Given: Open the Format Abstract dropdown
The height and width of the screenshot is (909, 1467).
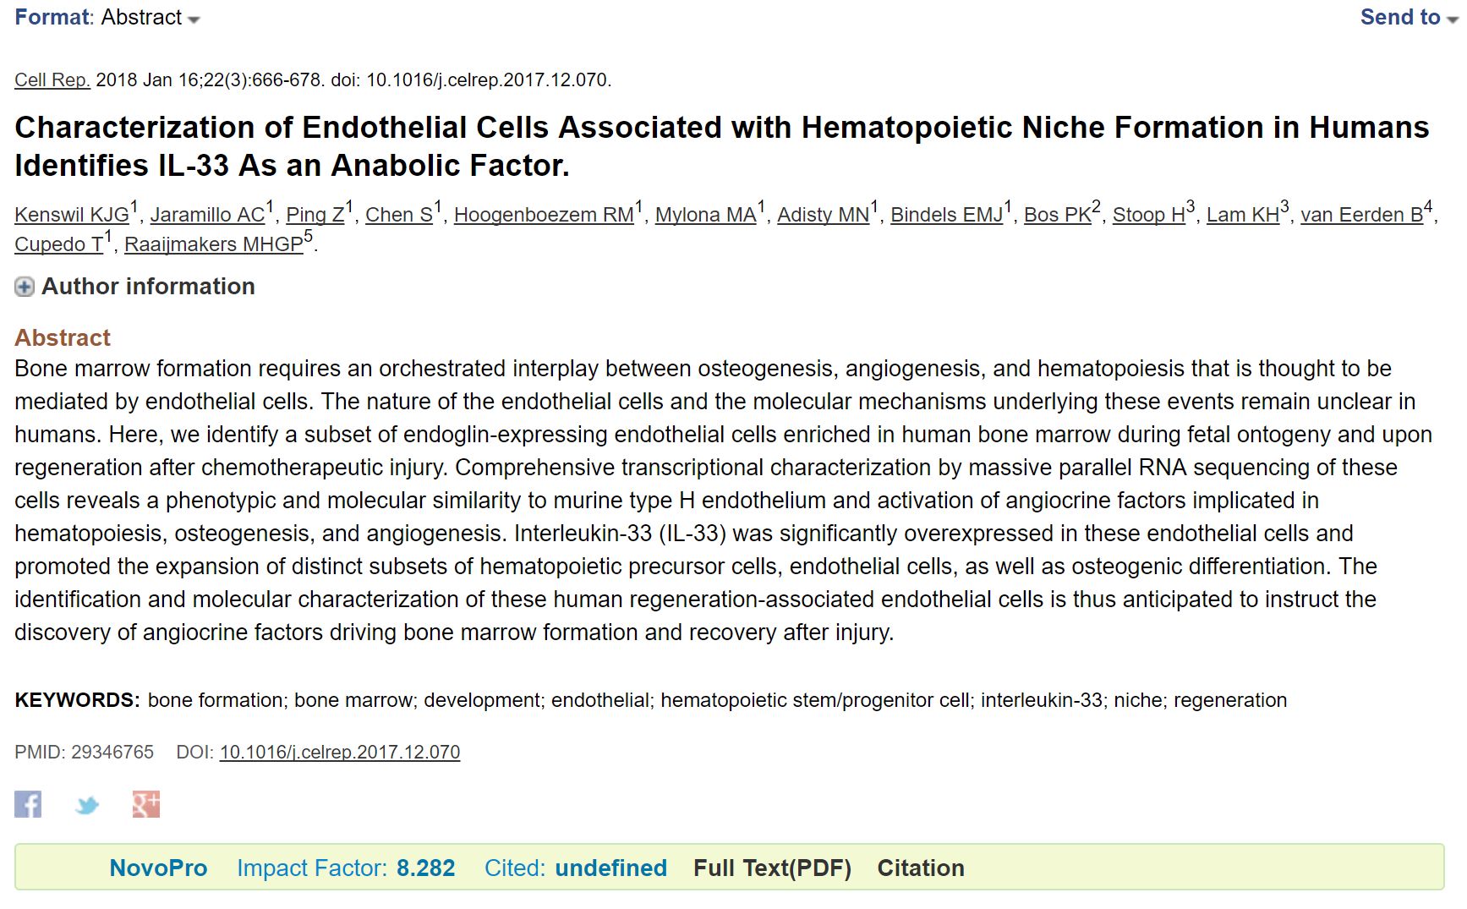Looking at the screenshot, I should click(107, 17).
